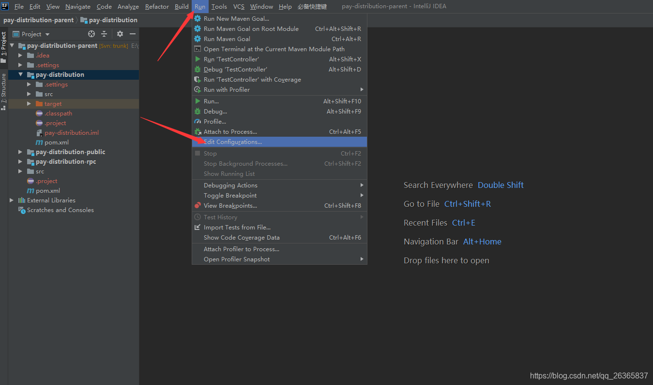Select the .settings folder under pay-distribution-parent
The width and height of the screenshot is (653, 385).
click(47, 65)
